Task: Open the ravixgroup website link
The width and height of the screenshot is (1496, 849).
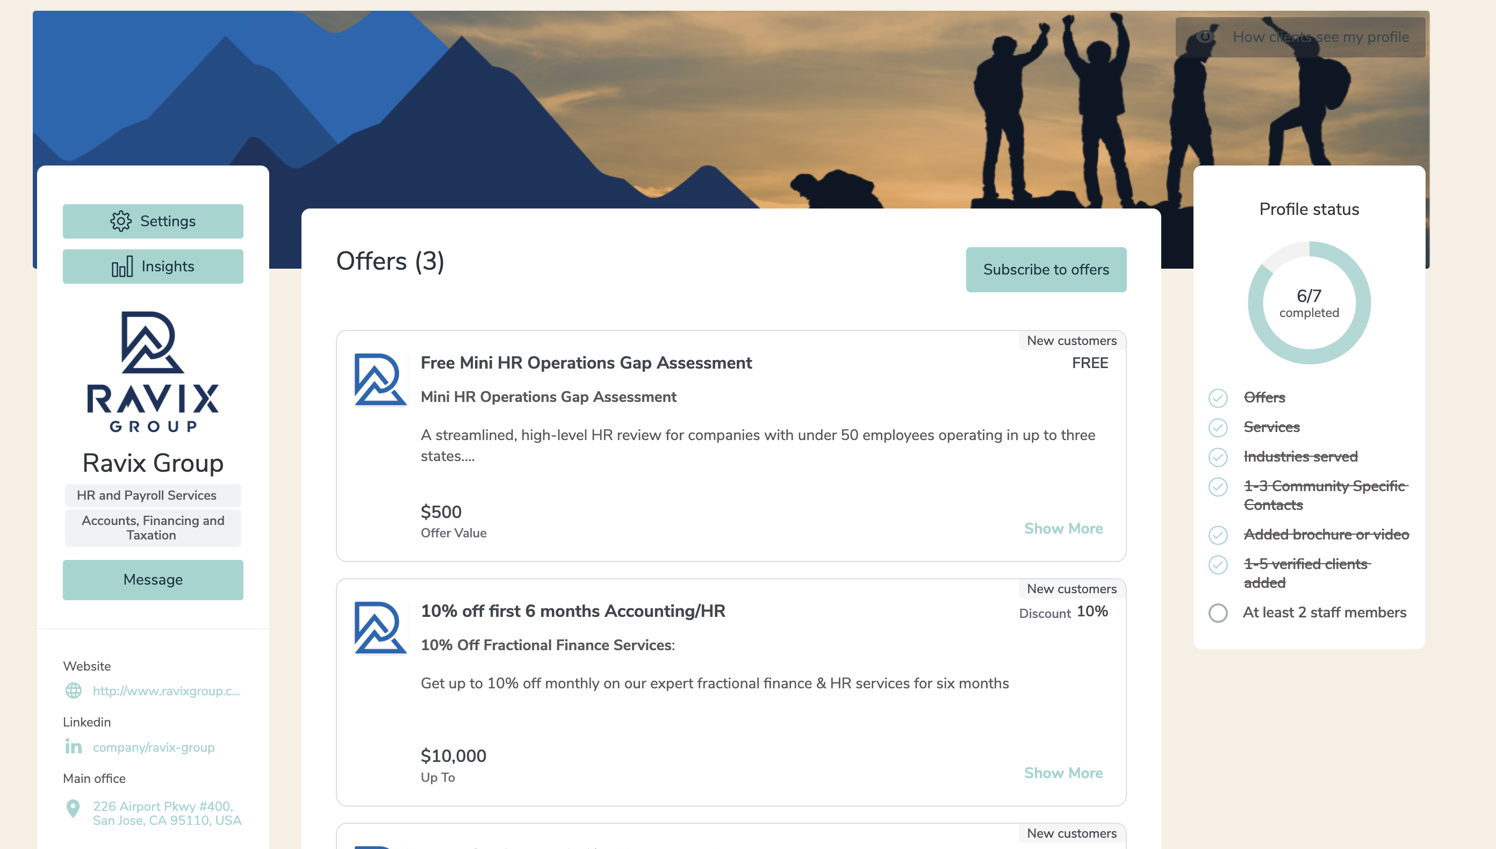Action: pyautogui.click(x=167, y=690)
